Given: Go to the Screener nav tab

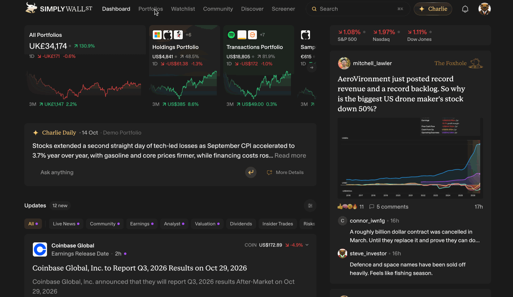Looking at the screenshot, I should click(283, 9).
